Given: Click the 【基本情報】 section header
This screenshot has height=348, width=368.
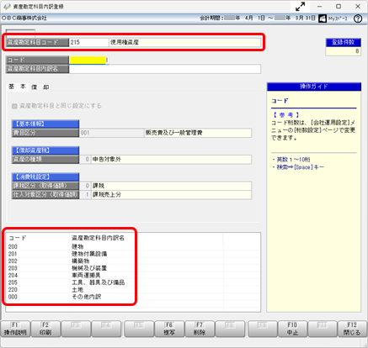Looking at the screenshot, I should (45, 124).
